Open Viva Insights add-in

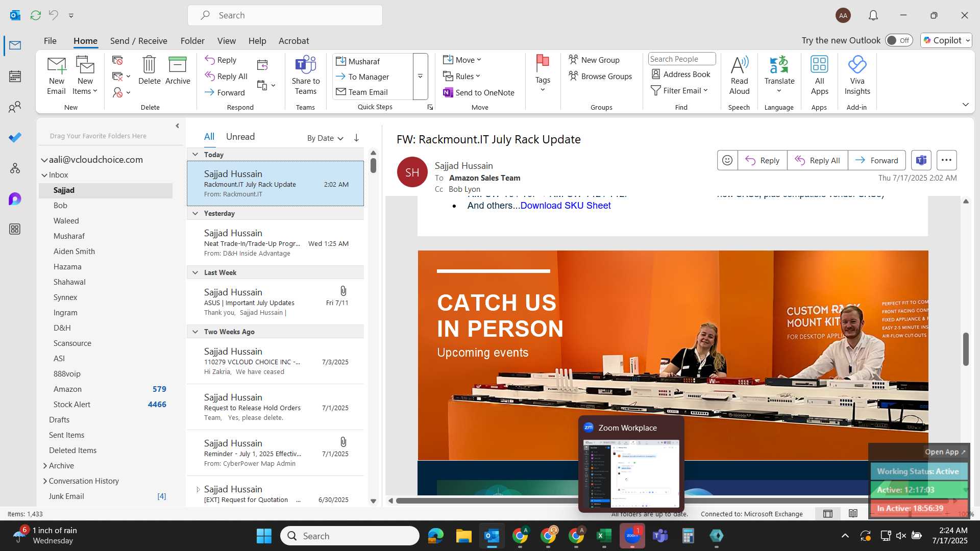coord(857,76)
